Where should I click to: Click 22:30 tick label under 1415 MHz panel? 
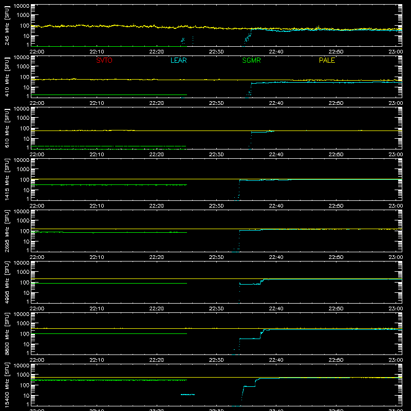pos(216,206)
